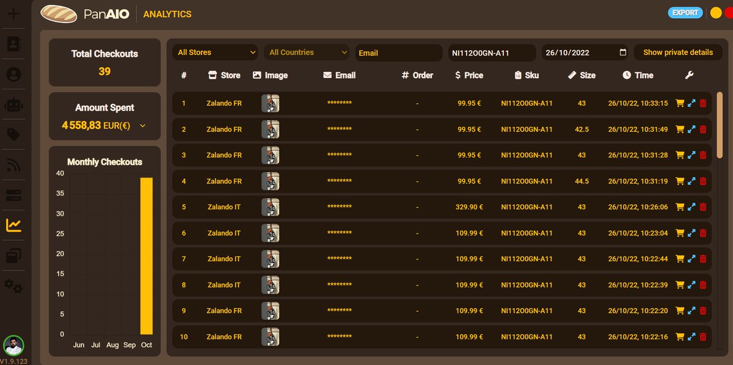Open the stacked windows sidebar icon
Viewport: 733px width, 365px height.
coord(13,256)
